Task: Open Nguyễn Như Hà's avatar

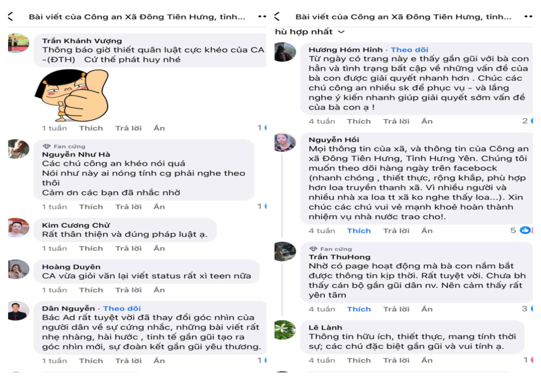Action: tap(19, 149)
